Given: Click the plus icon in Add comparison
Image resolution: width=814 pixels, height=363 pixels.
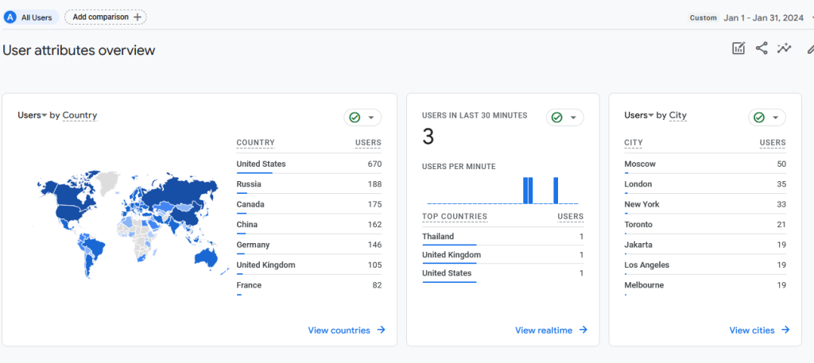Looking at the screenshot, I should (x=138, y=17).
